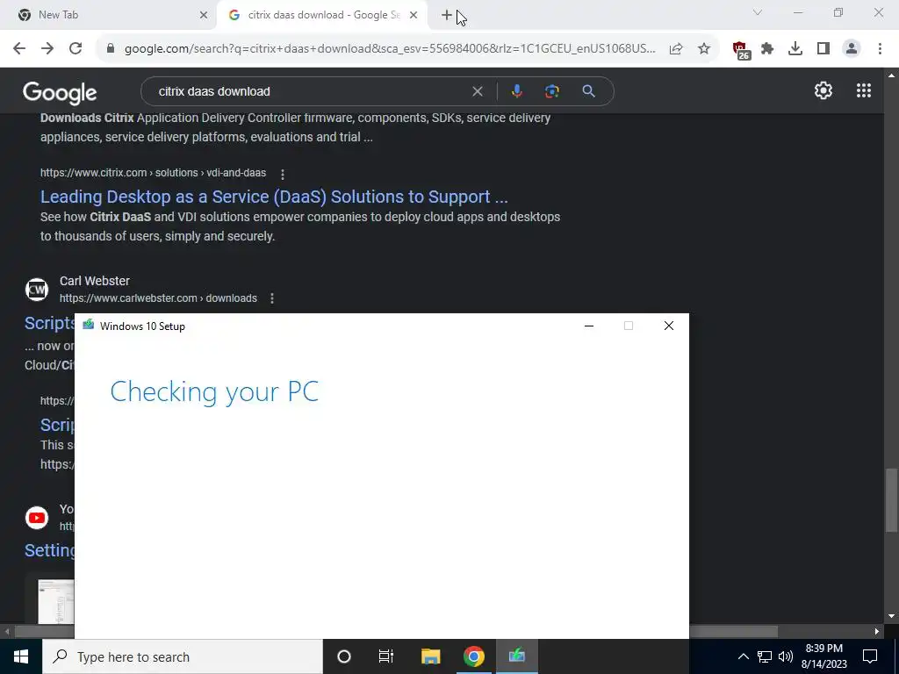Open the volume control in the tray
The height and width of the screenshot is (674, 899).
pyautogui.click(x=786, y=656)
